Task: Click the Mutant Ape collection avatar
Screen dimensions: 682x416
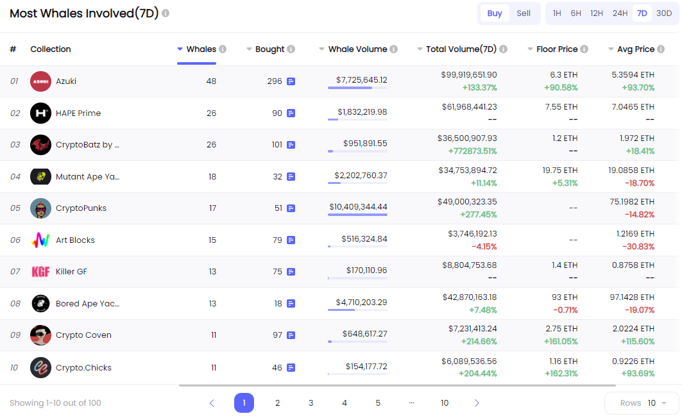Action: [x=40, y=176]
